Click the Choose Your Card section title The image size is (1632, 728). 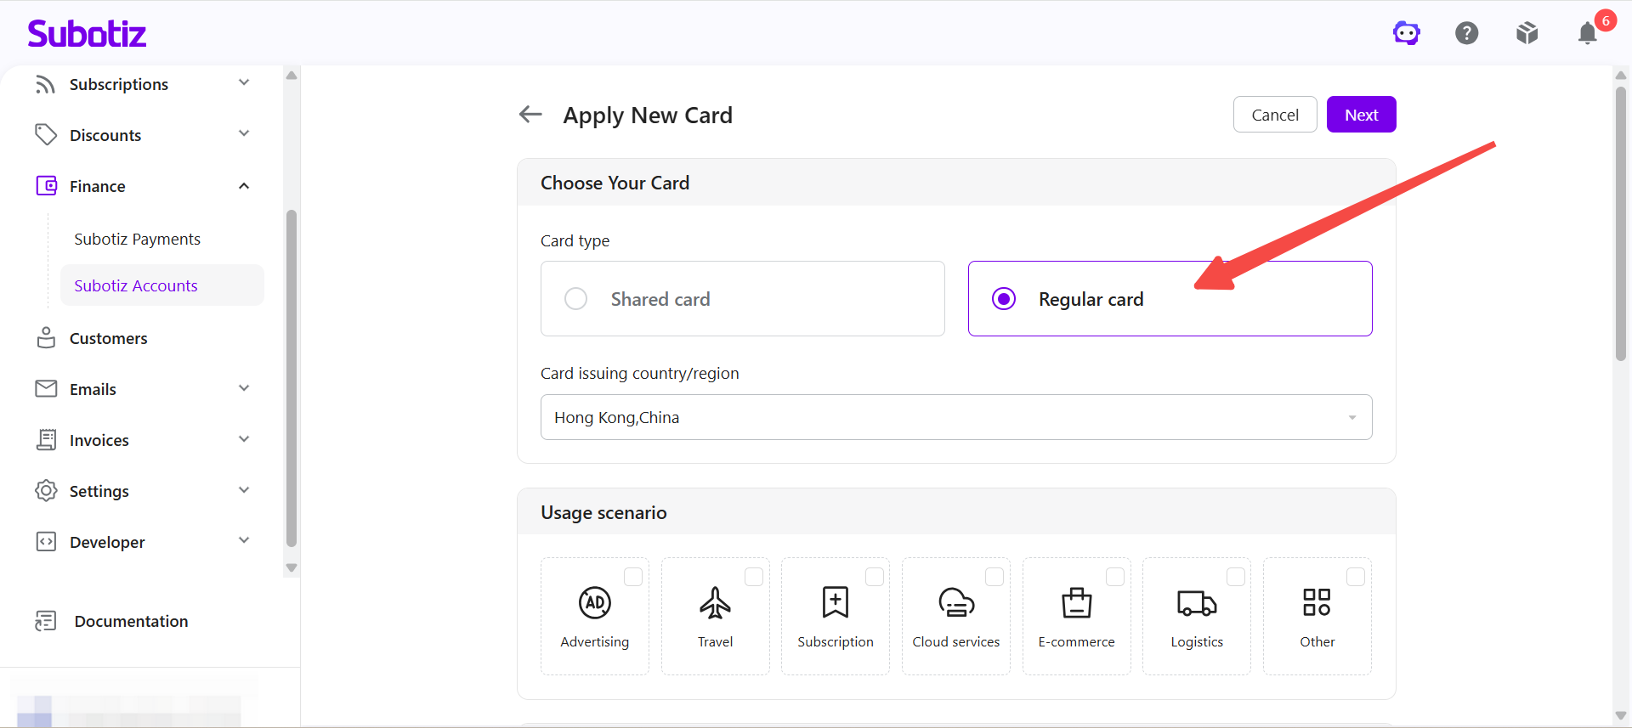pos(615,183)
